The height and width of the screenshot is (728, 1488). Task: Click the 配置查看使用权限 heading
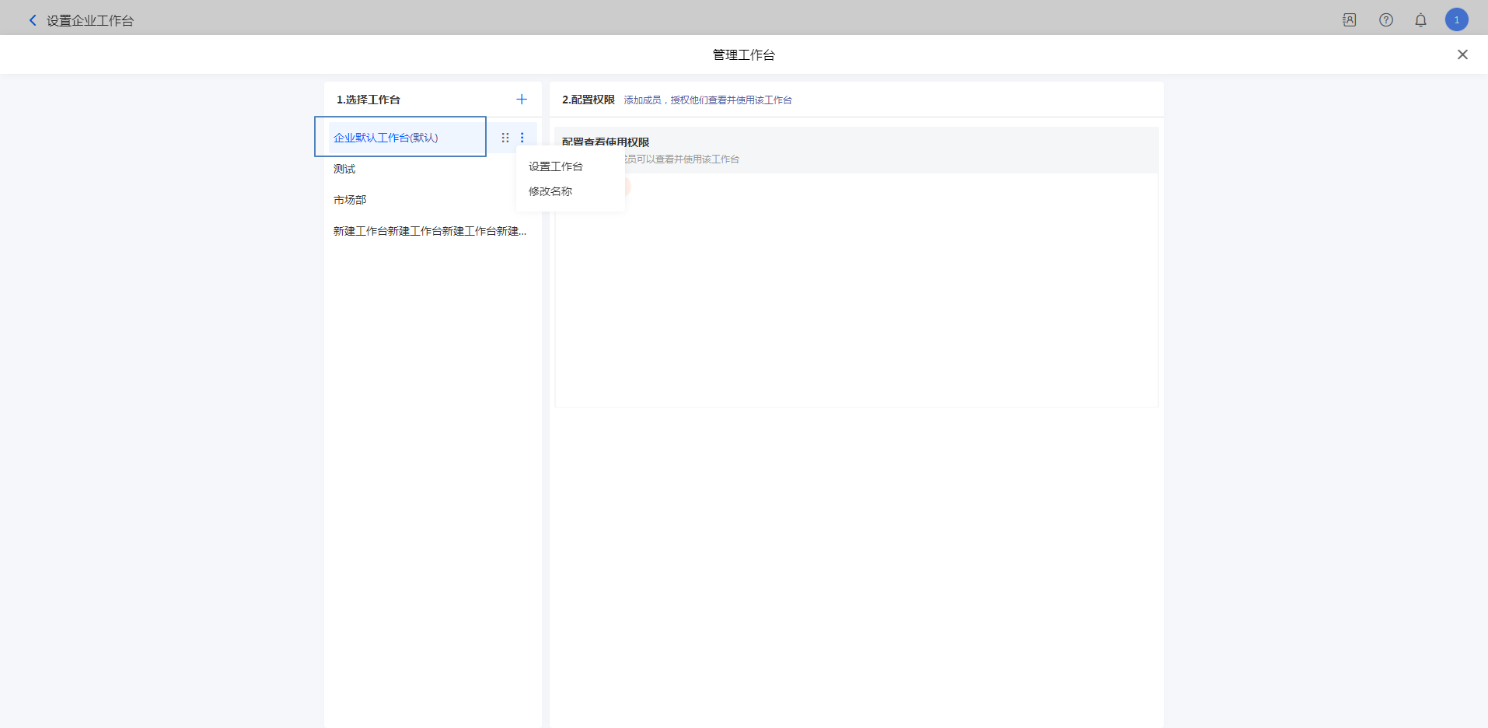pos(606,142)
